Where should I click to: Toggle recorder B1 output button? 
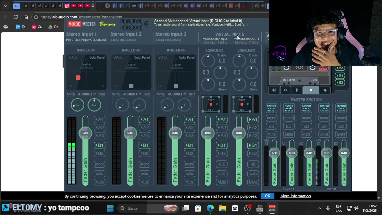[340, 76]
